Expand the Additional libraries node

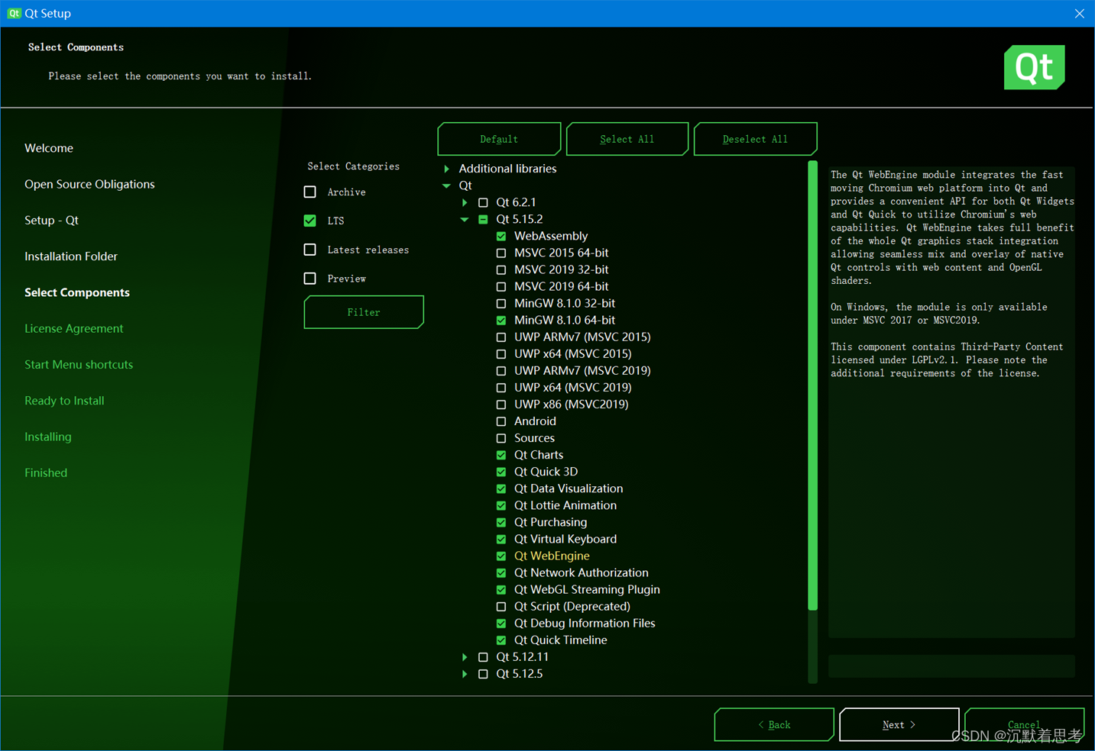pos(447,169)
